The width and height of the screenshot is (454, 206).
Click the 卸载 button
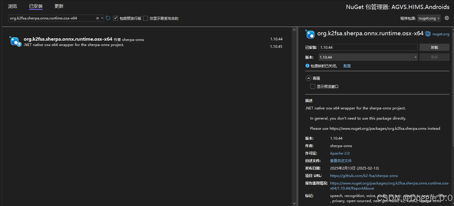pos(435,47)
